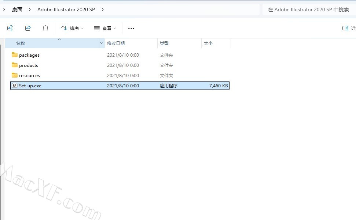Expand chevron after Adobe Illustrator 2020 SP
356x220 pixels.
pos(103,10)
